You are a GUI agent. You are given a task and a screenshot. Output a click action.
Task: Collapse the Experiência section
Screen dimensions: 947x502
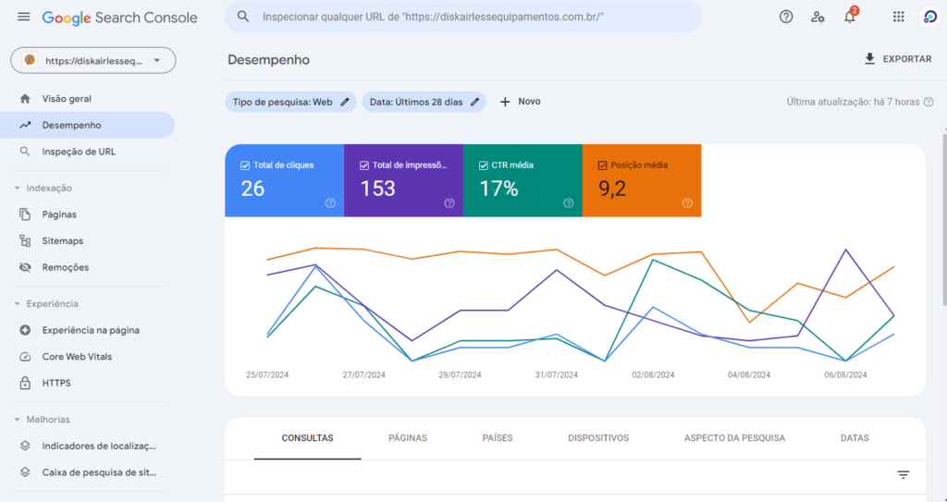(18, 303)
